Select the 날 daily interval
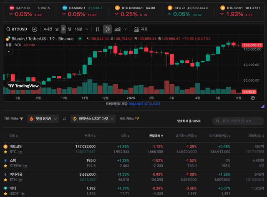The height and width of the screenshot is (197, 267). pos(57,29)
